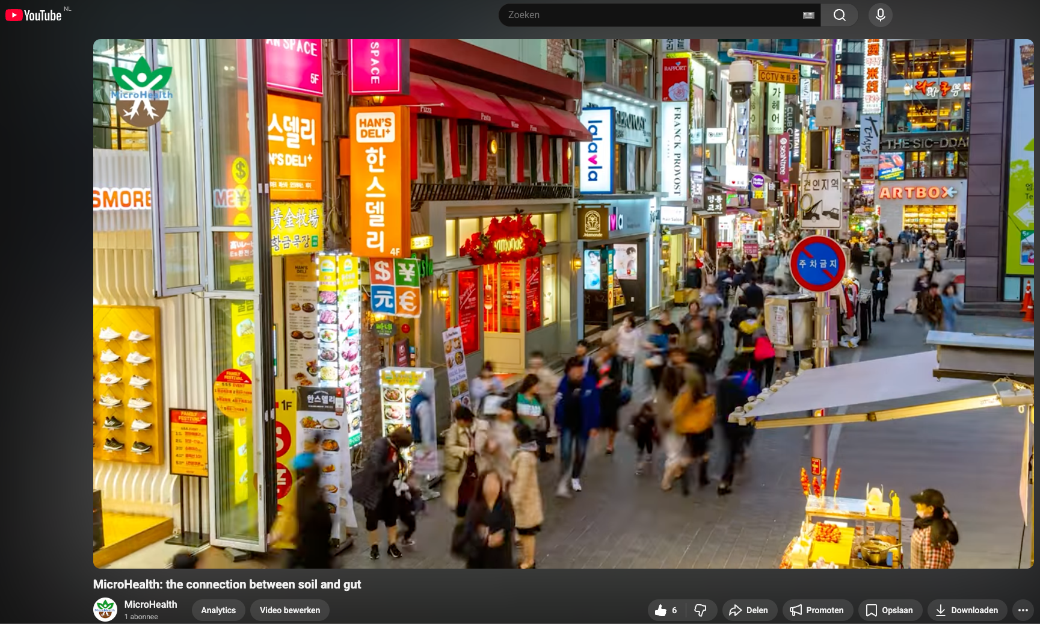
Task: Download the video using Downloaden
Action: (967, 610)
